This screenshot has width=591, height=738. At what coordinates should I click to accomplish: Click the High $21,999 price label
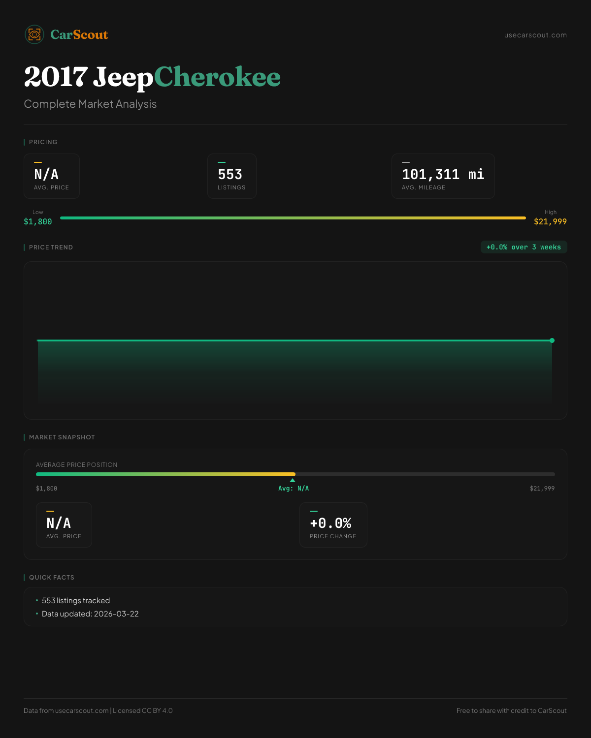[x=550, y=218]
